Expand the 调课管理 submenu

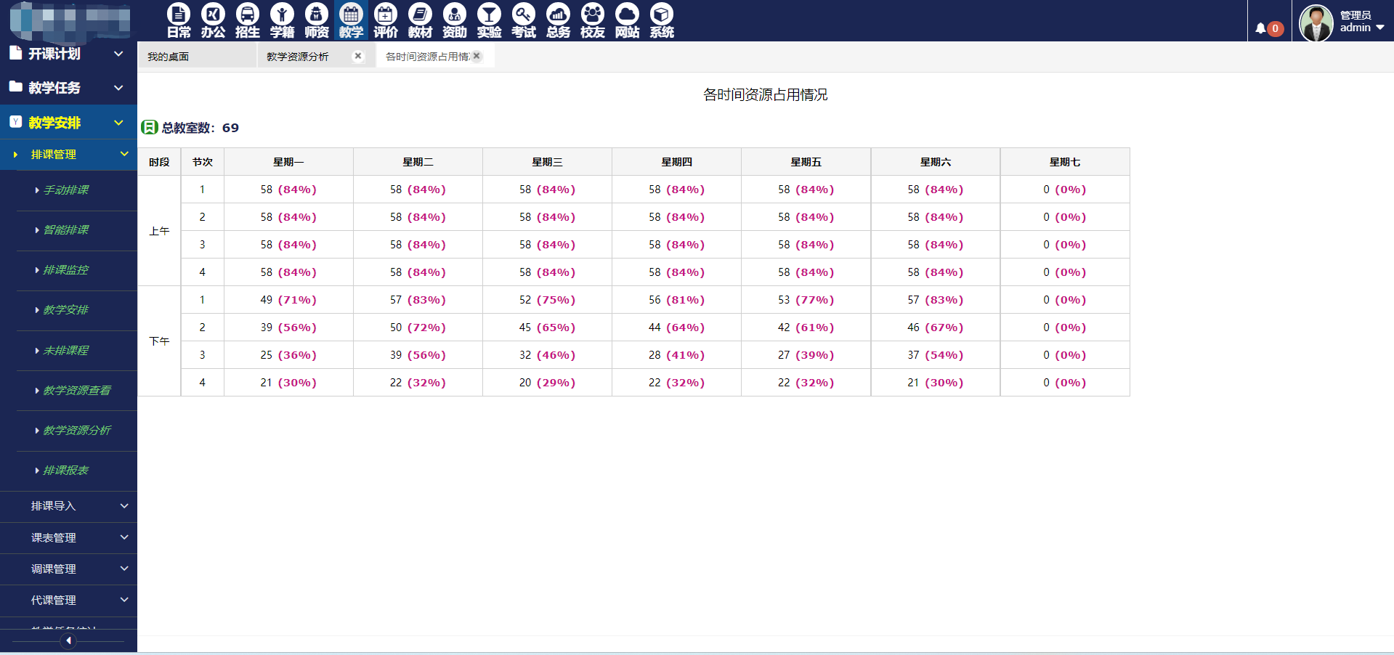tap(68, 569)
